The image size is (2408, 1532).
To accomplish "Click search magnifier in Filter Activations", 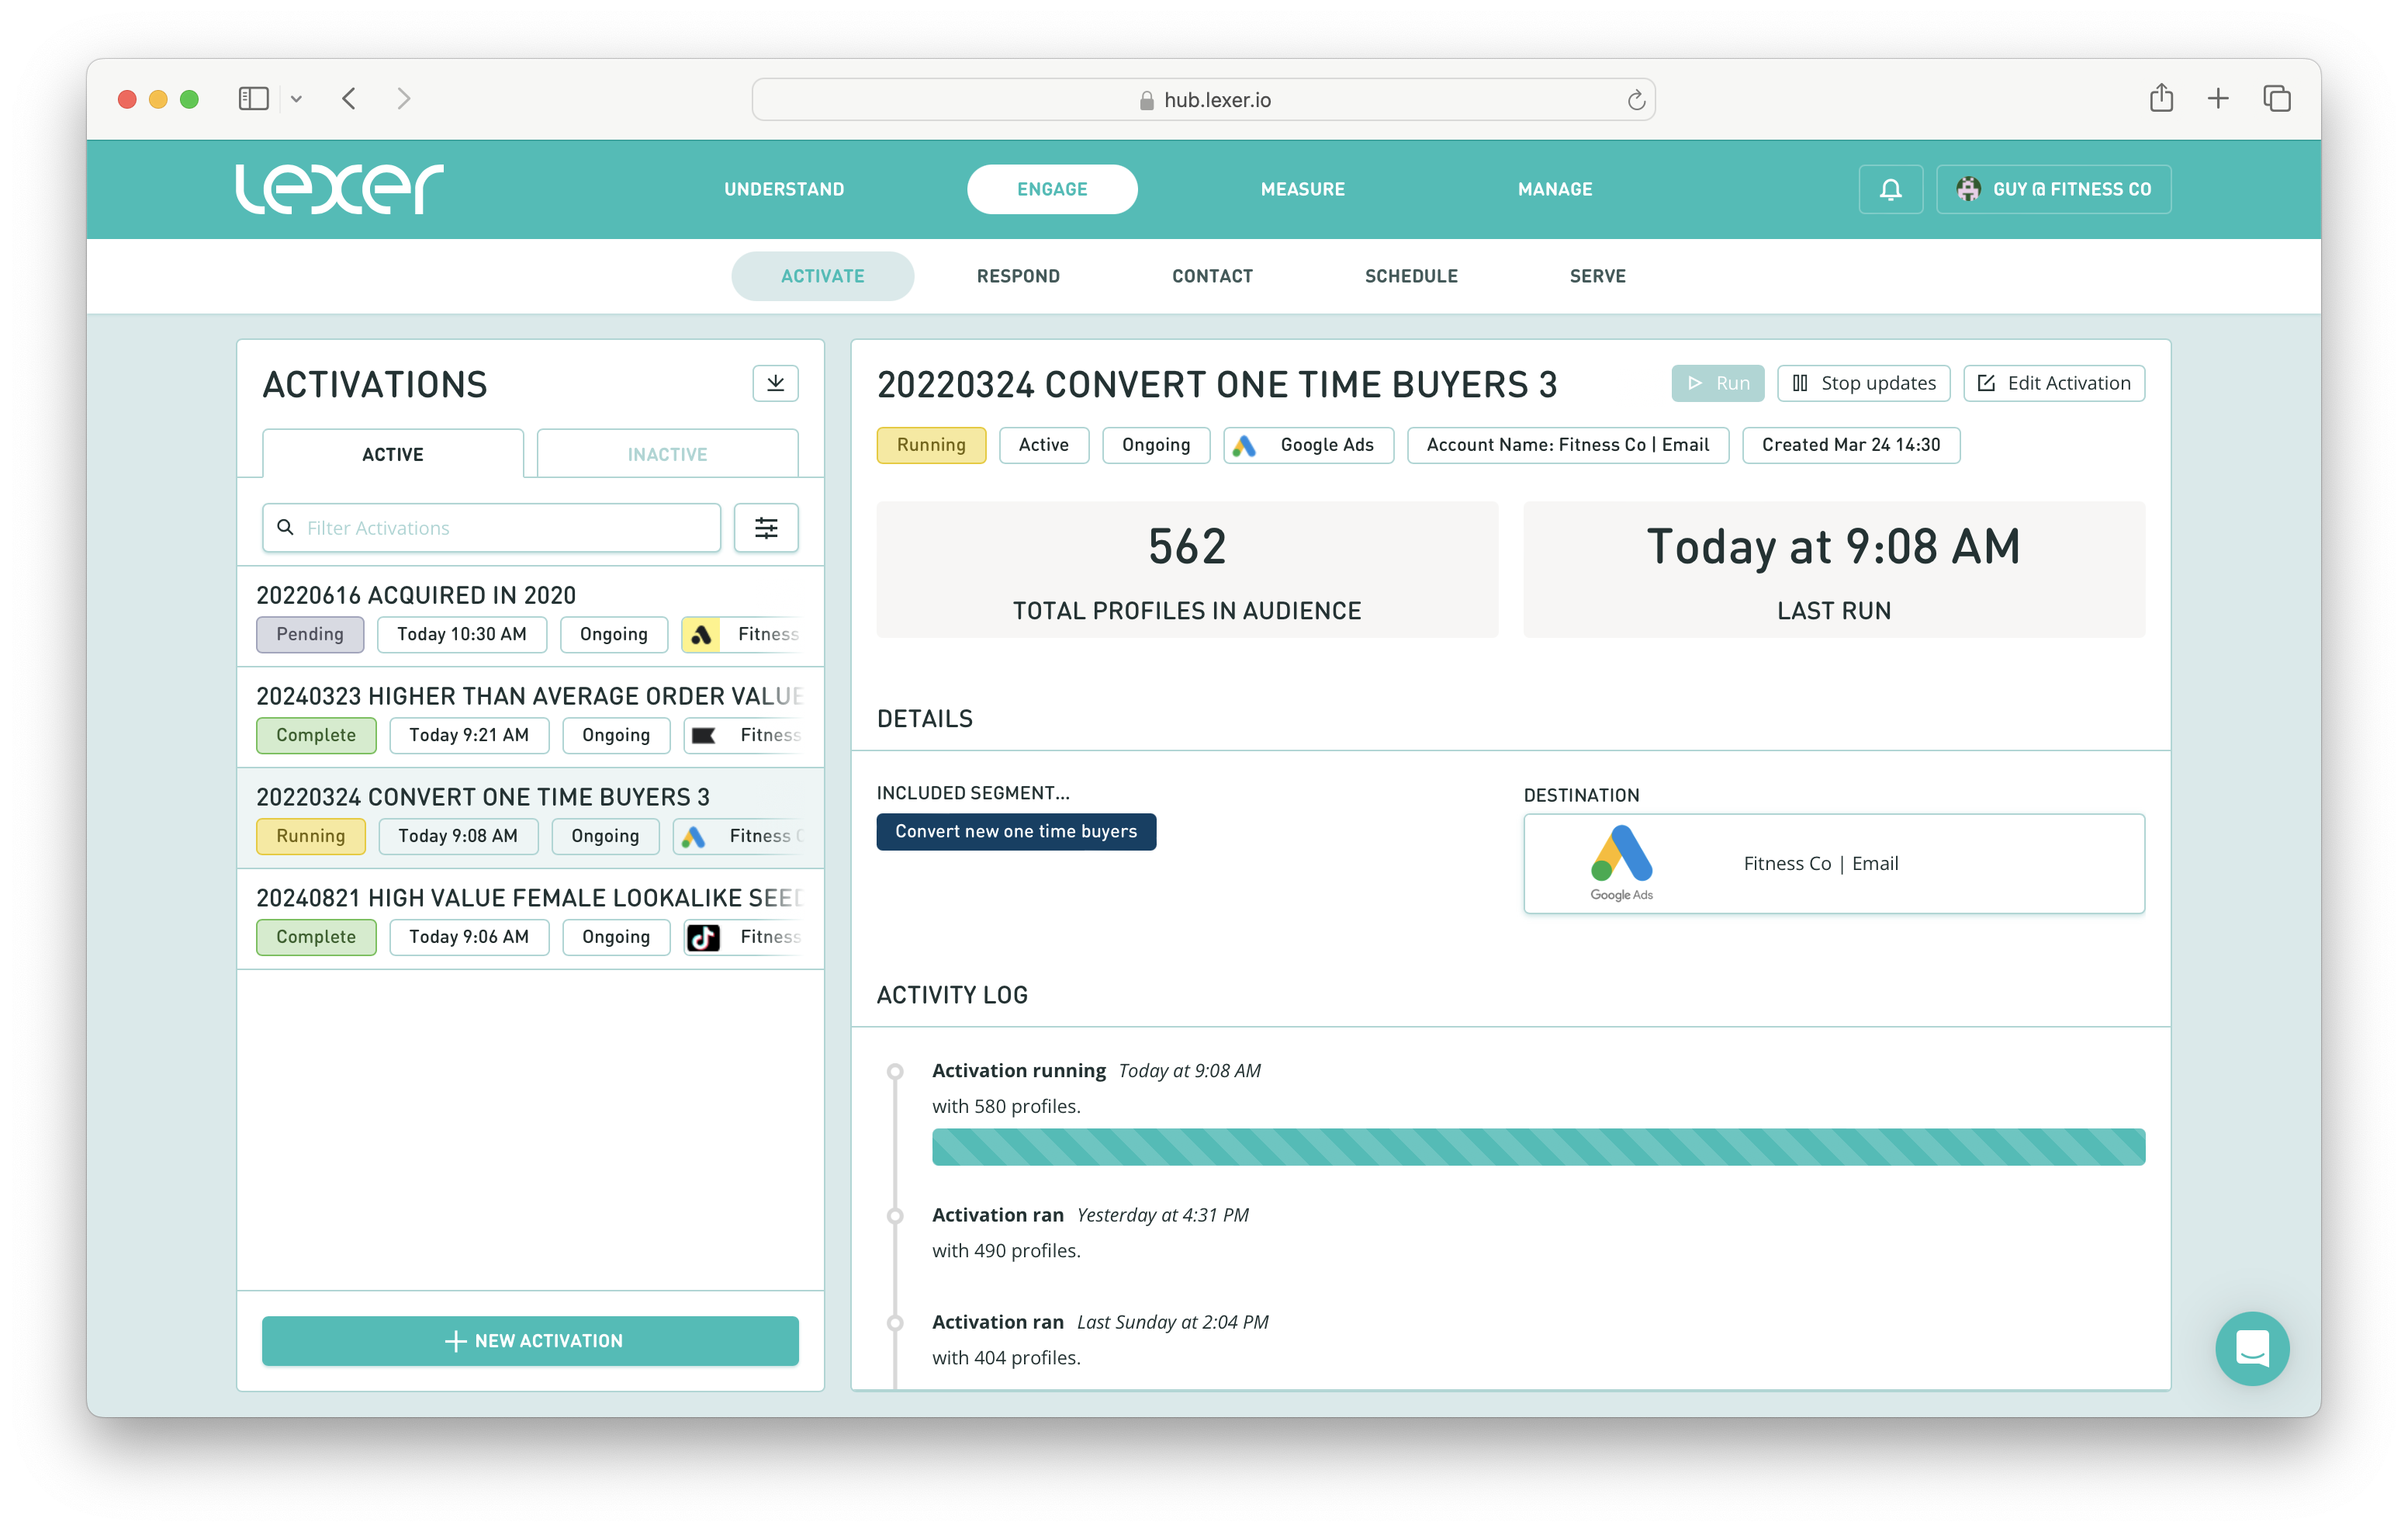I will pyautogui.click(x=285, y=527).
